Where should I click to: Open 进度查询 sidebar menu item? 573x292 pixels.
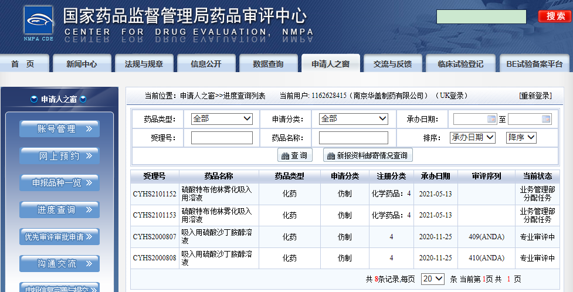[x=59, y=209]
